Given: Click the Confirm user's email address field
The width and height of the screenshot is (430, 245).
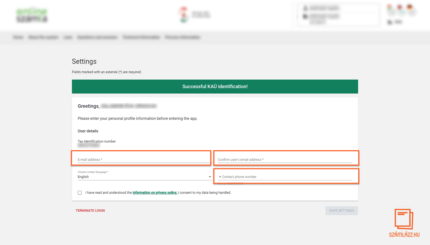Looking at the screenshot, I should tap(285, 159).
